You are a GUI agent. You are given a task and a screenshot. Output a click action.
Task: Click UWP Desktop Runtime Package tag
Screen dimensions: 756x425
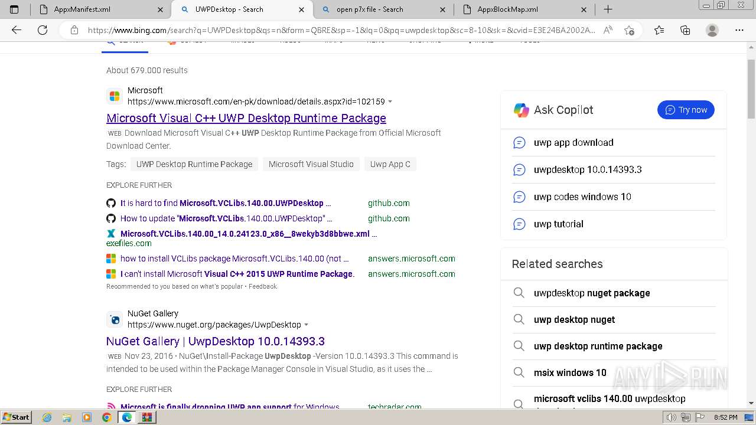click(194, 164)
